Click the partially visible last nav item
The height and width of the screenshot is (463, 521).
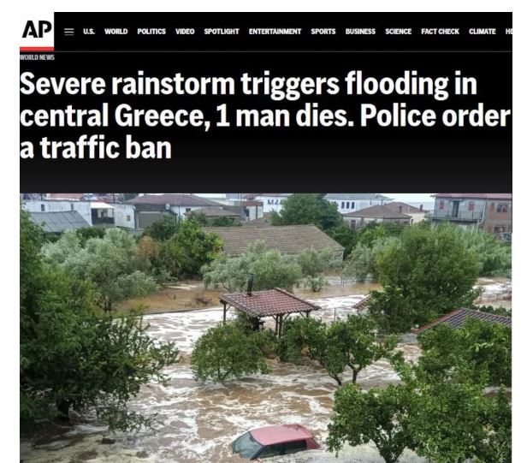click(509, 32)
